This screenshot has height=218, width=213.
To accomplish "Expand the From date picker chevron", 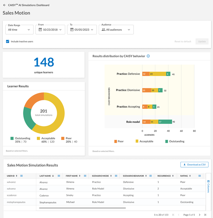I will (x=61, y=29).
